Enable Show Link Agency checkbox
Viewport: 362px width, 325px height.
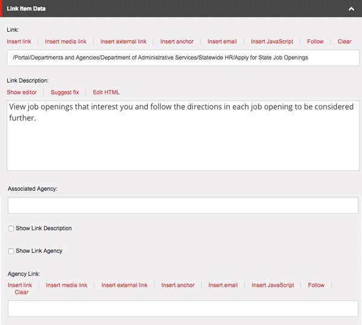point(11,251)
